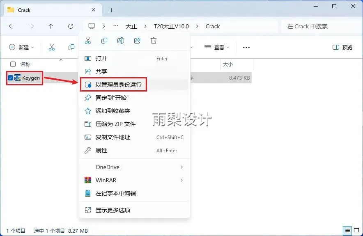363x236 pixels.
Task: Uncheck the Keygen file checkbox
Action: [10, 78]
